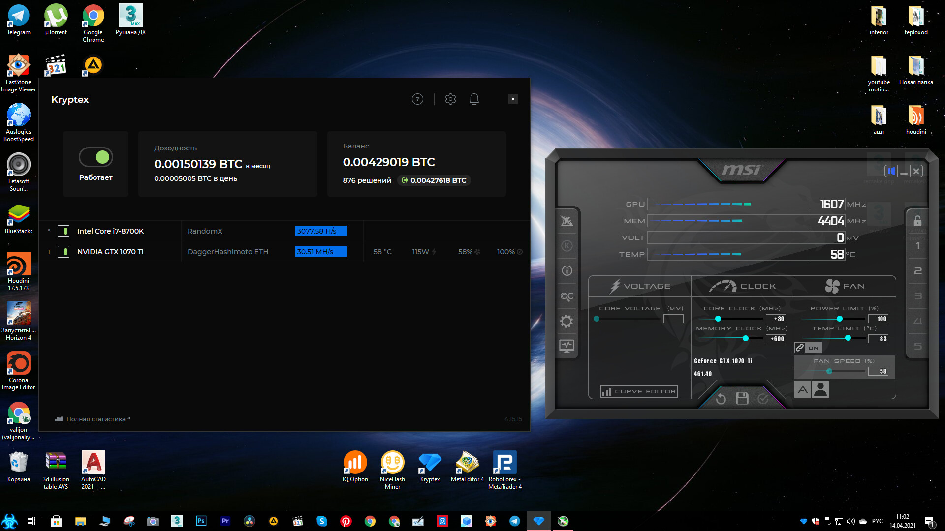This screenshot has width=945, height=531.
Task: Click the Core Clock +30 input field
Action: tap(776, 319)
